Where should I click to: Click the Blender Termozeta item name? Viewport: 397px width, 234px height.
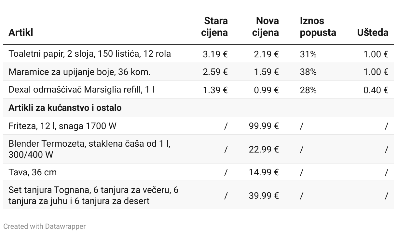89,149
